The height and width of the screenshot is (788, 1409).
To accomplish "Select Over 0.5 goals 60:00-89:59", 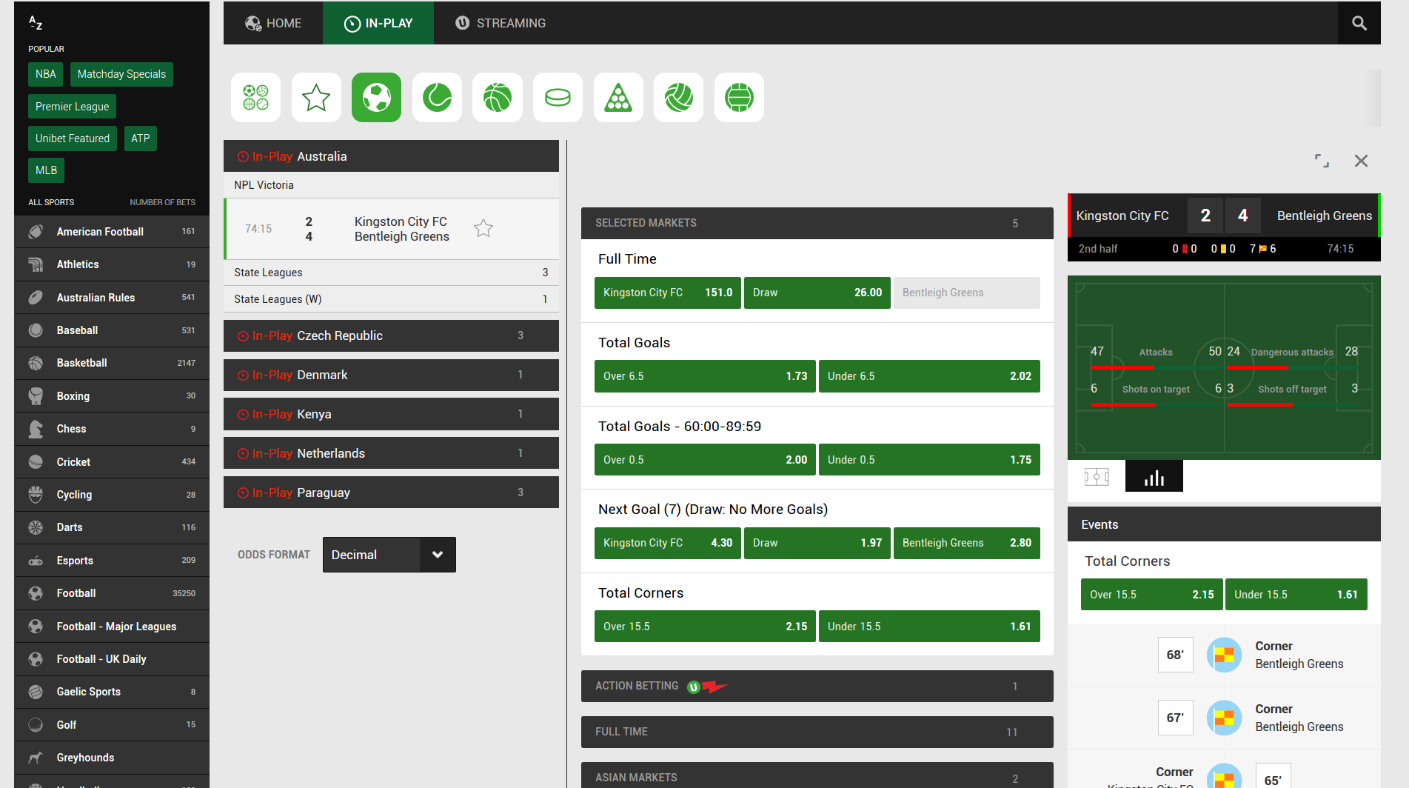I will coord(705,460).
